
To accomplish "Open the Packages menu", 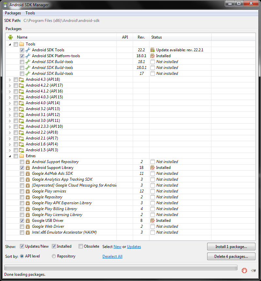I will point(13,13).
